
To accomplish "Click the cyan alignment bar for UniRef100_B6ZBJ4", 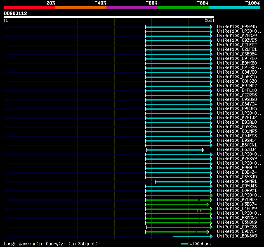I will click(x=174, y=150).
